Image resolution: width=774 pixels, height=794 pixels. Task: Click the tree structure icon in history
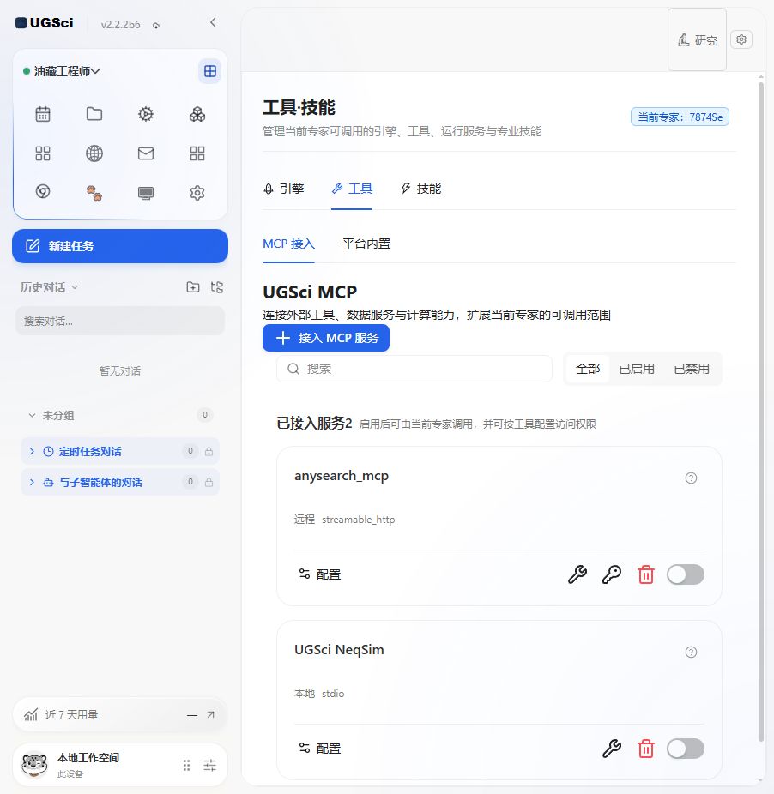pyautogui.click(x=217, y=287)
